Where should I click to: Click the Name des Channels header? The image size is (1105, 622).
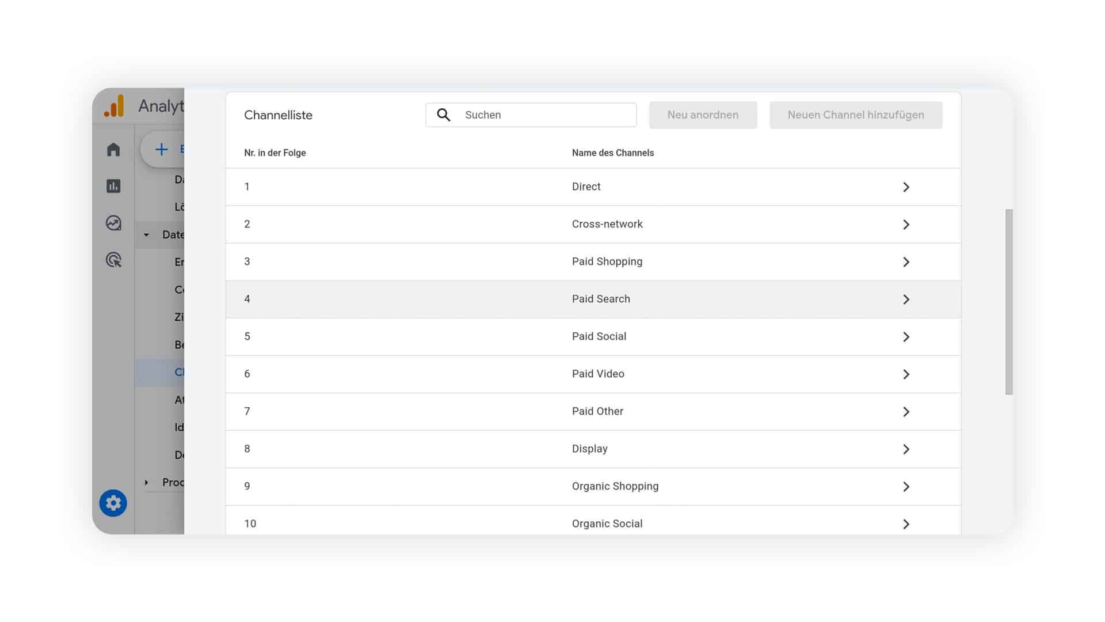pos(613,153)
